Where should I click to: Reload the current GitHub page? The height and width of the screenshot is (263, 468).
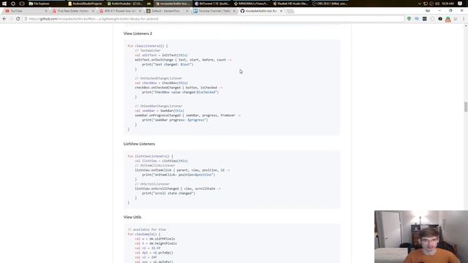pos(18,19)
